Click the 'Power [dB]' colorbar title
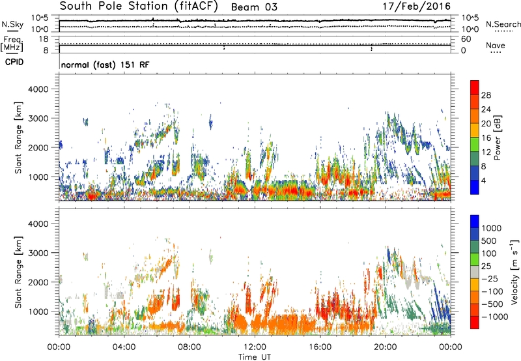The height and width of the screenshot is (361, 521). [x=498, y=137]
